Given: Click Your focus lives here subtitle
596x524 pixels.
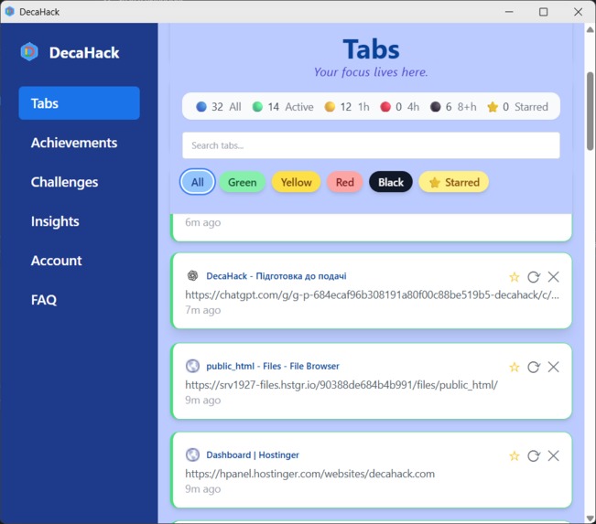Looking at the screenshot, I should tap(371, 72).
